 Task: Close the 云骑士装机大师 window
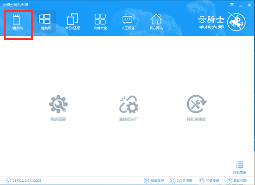point(249,5)
